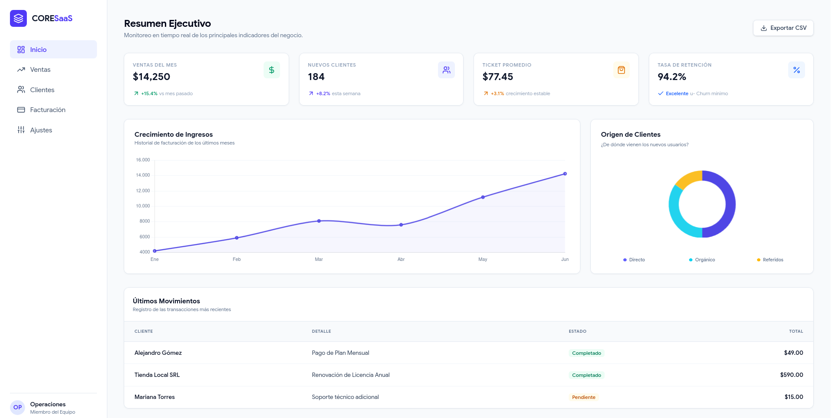This screenshot has width=831, height=418.
Task: Click the dollar sign icon on Ventas del Mes
Action: (272, 70)
